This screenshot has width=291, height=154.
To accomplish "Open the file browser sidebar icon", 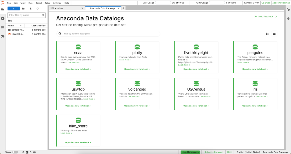I will (x=3, y=9).
